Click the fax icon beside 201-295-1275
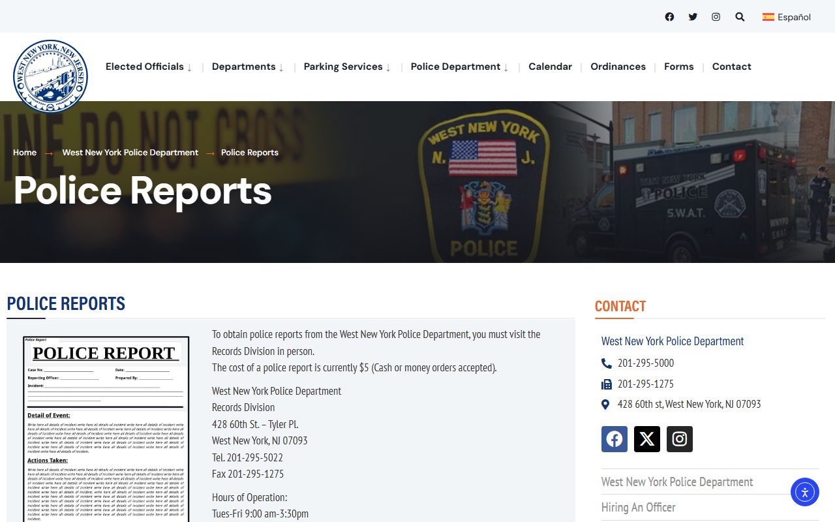The image size is (835, 522). click(x=606, y=384)
